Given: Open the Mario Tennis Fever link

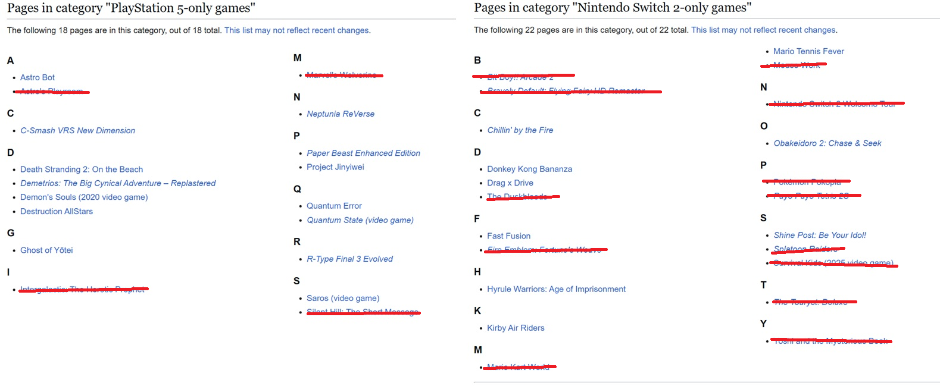Looking at the screenshot, I should coord(808,51).
